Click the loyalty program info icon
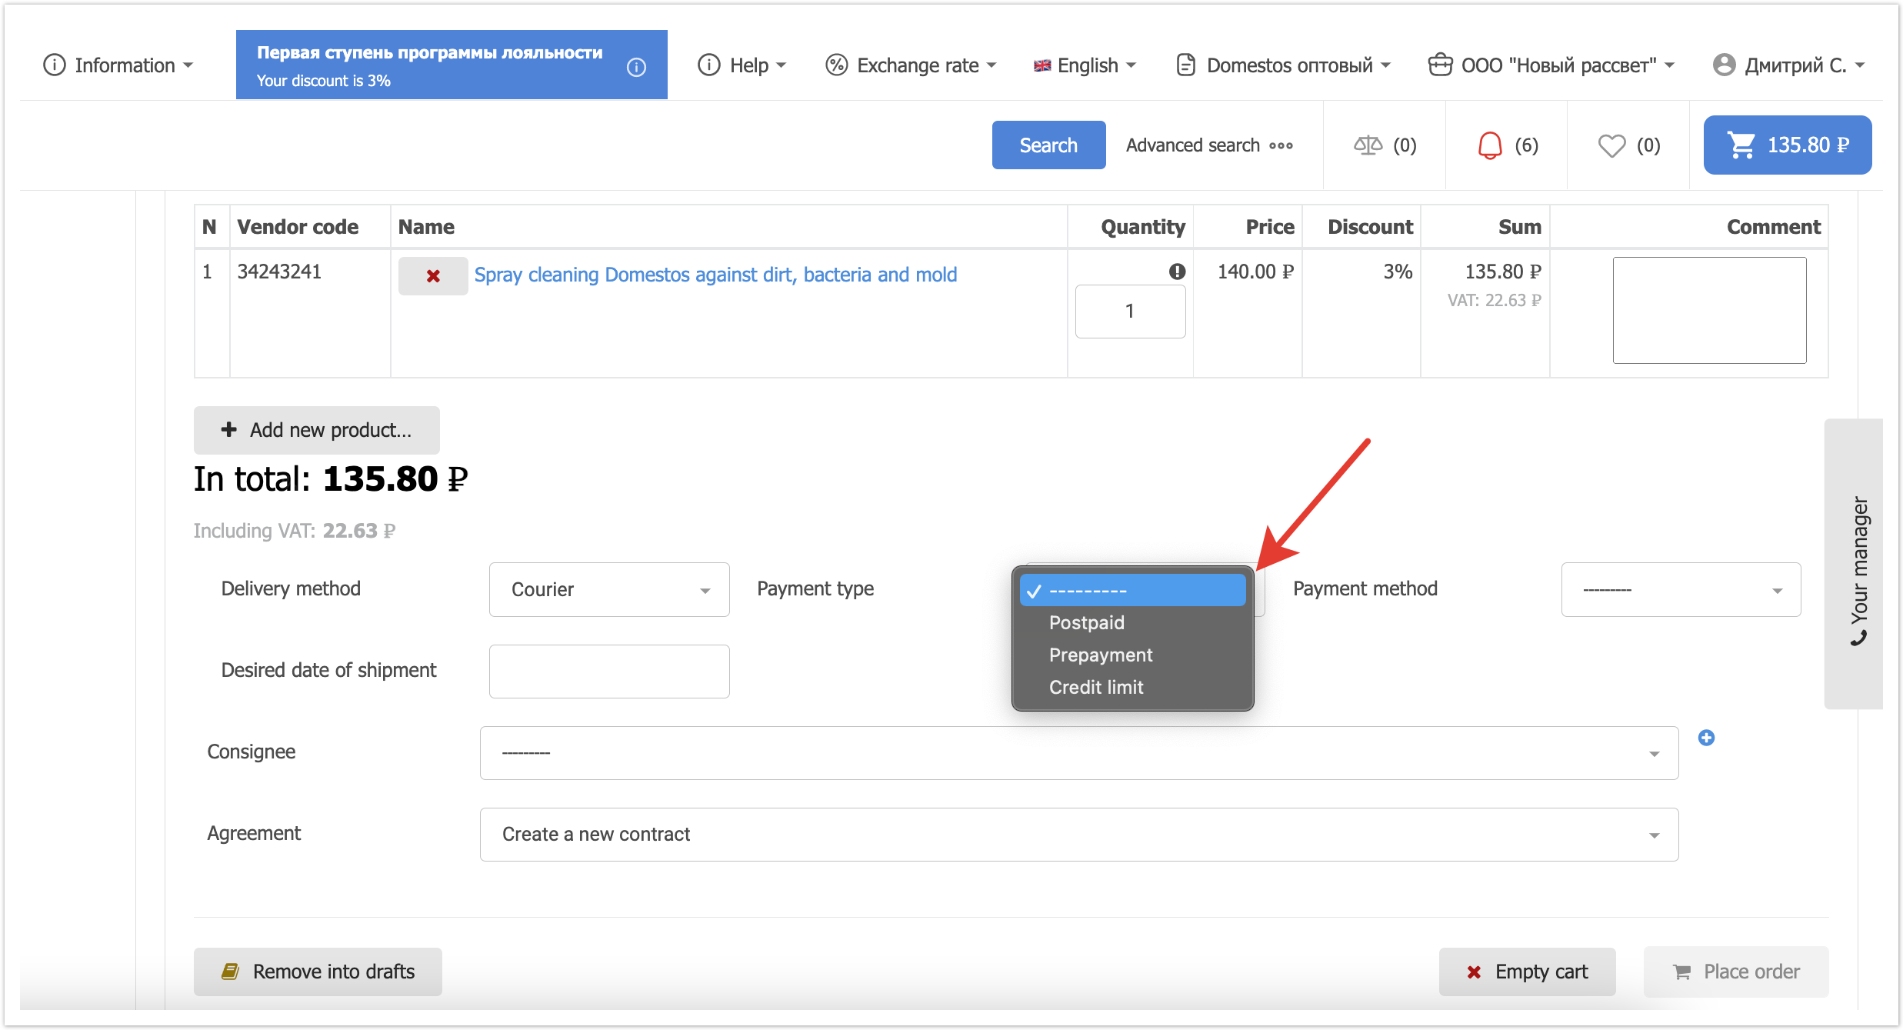Screen dimensions: 1903x1030 [636, 67]
